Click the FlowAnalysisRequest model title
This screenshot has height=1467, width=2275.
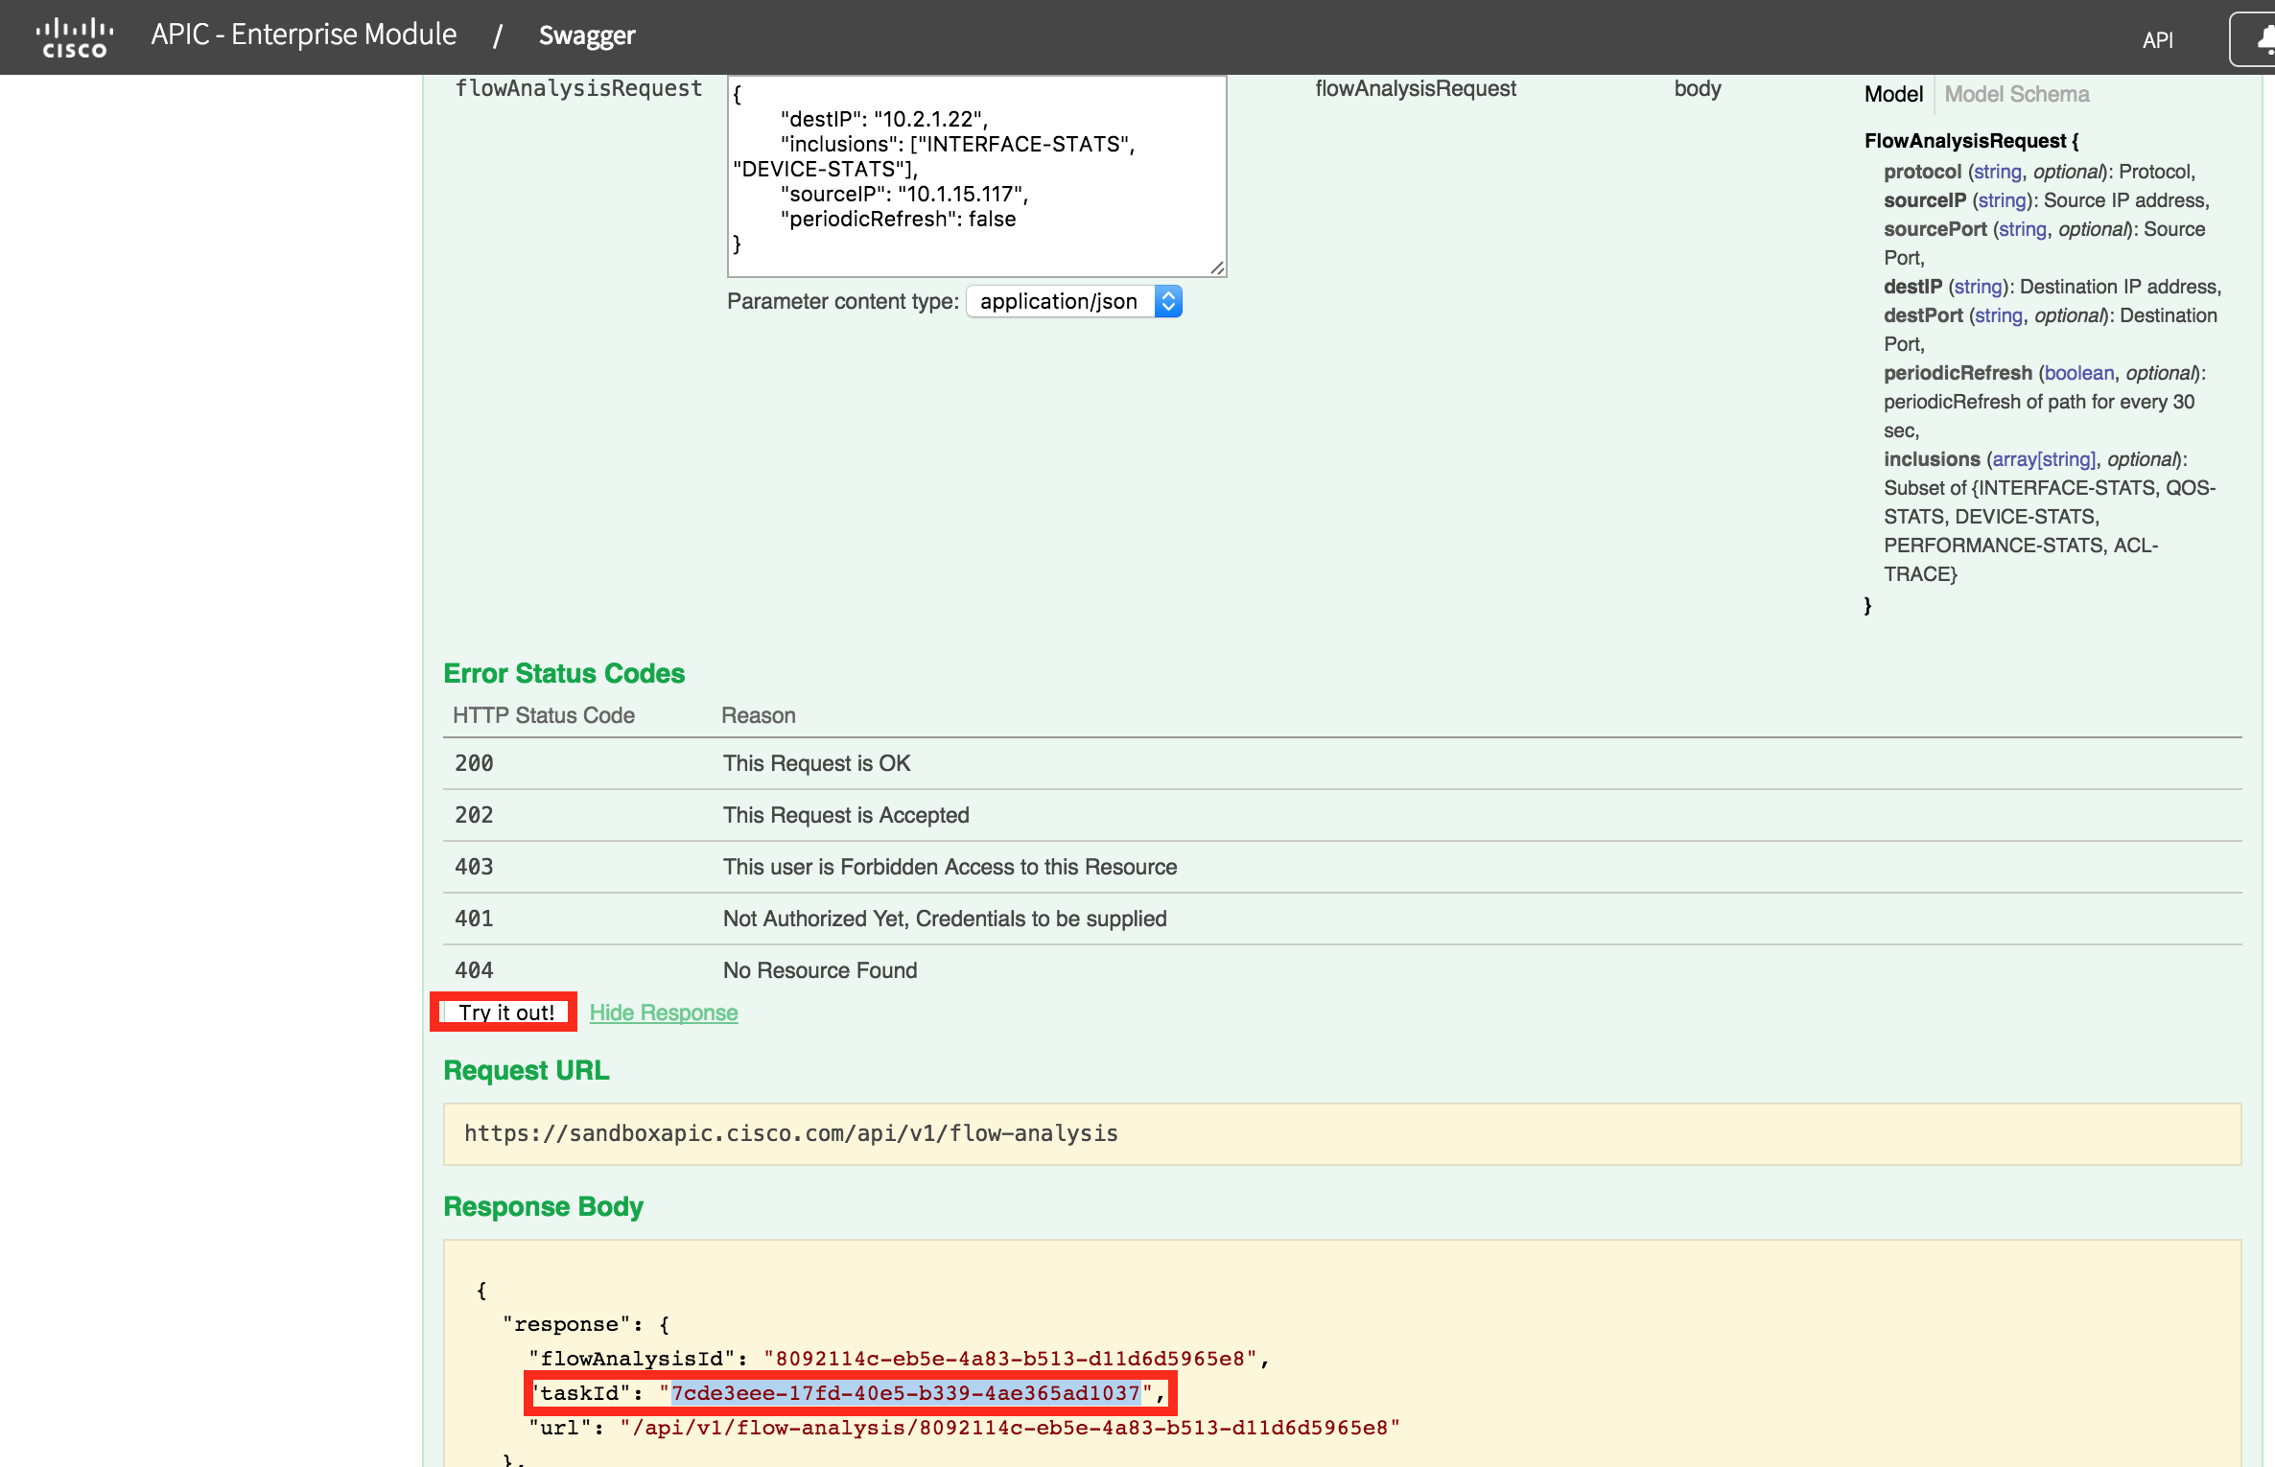[1971, 141]
